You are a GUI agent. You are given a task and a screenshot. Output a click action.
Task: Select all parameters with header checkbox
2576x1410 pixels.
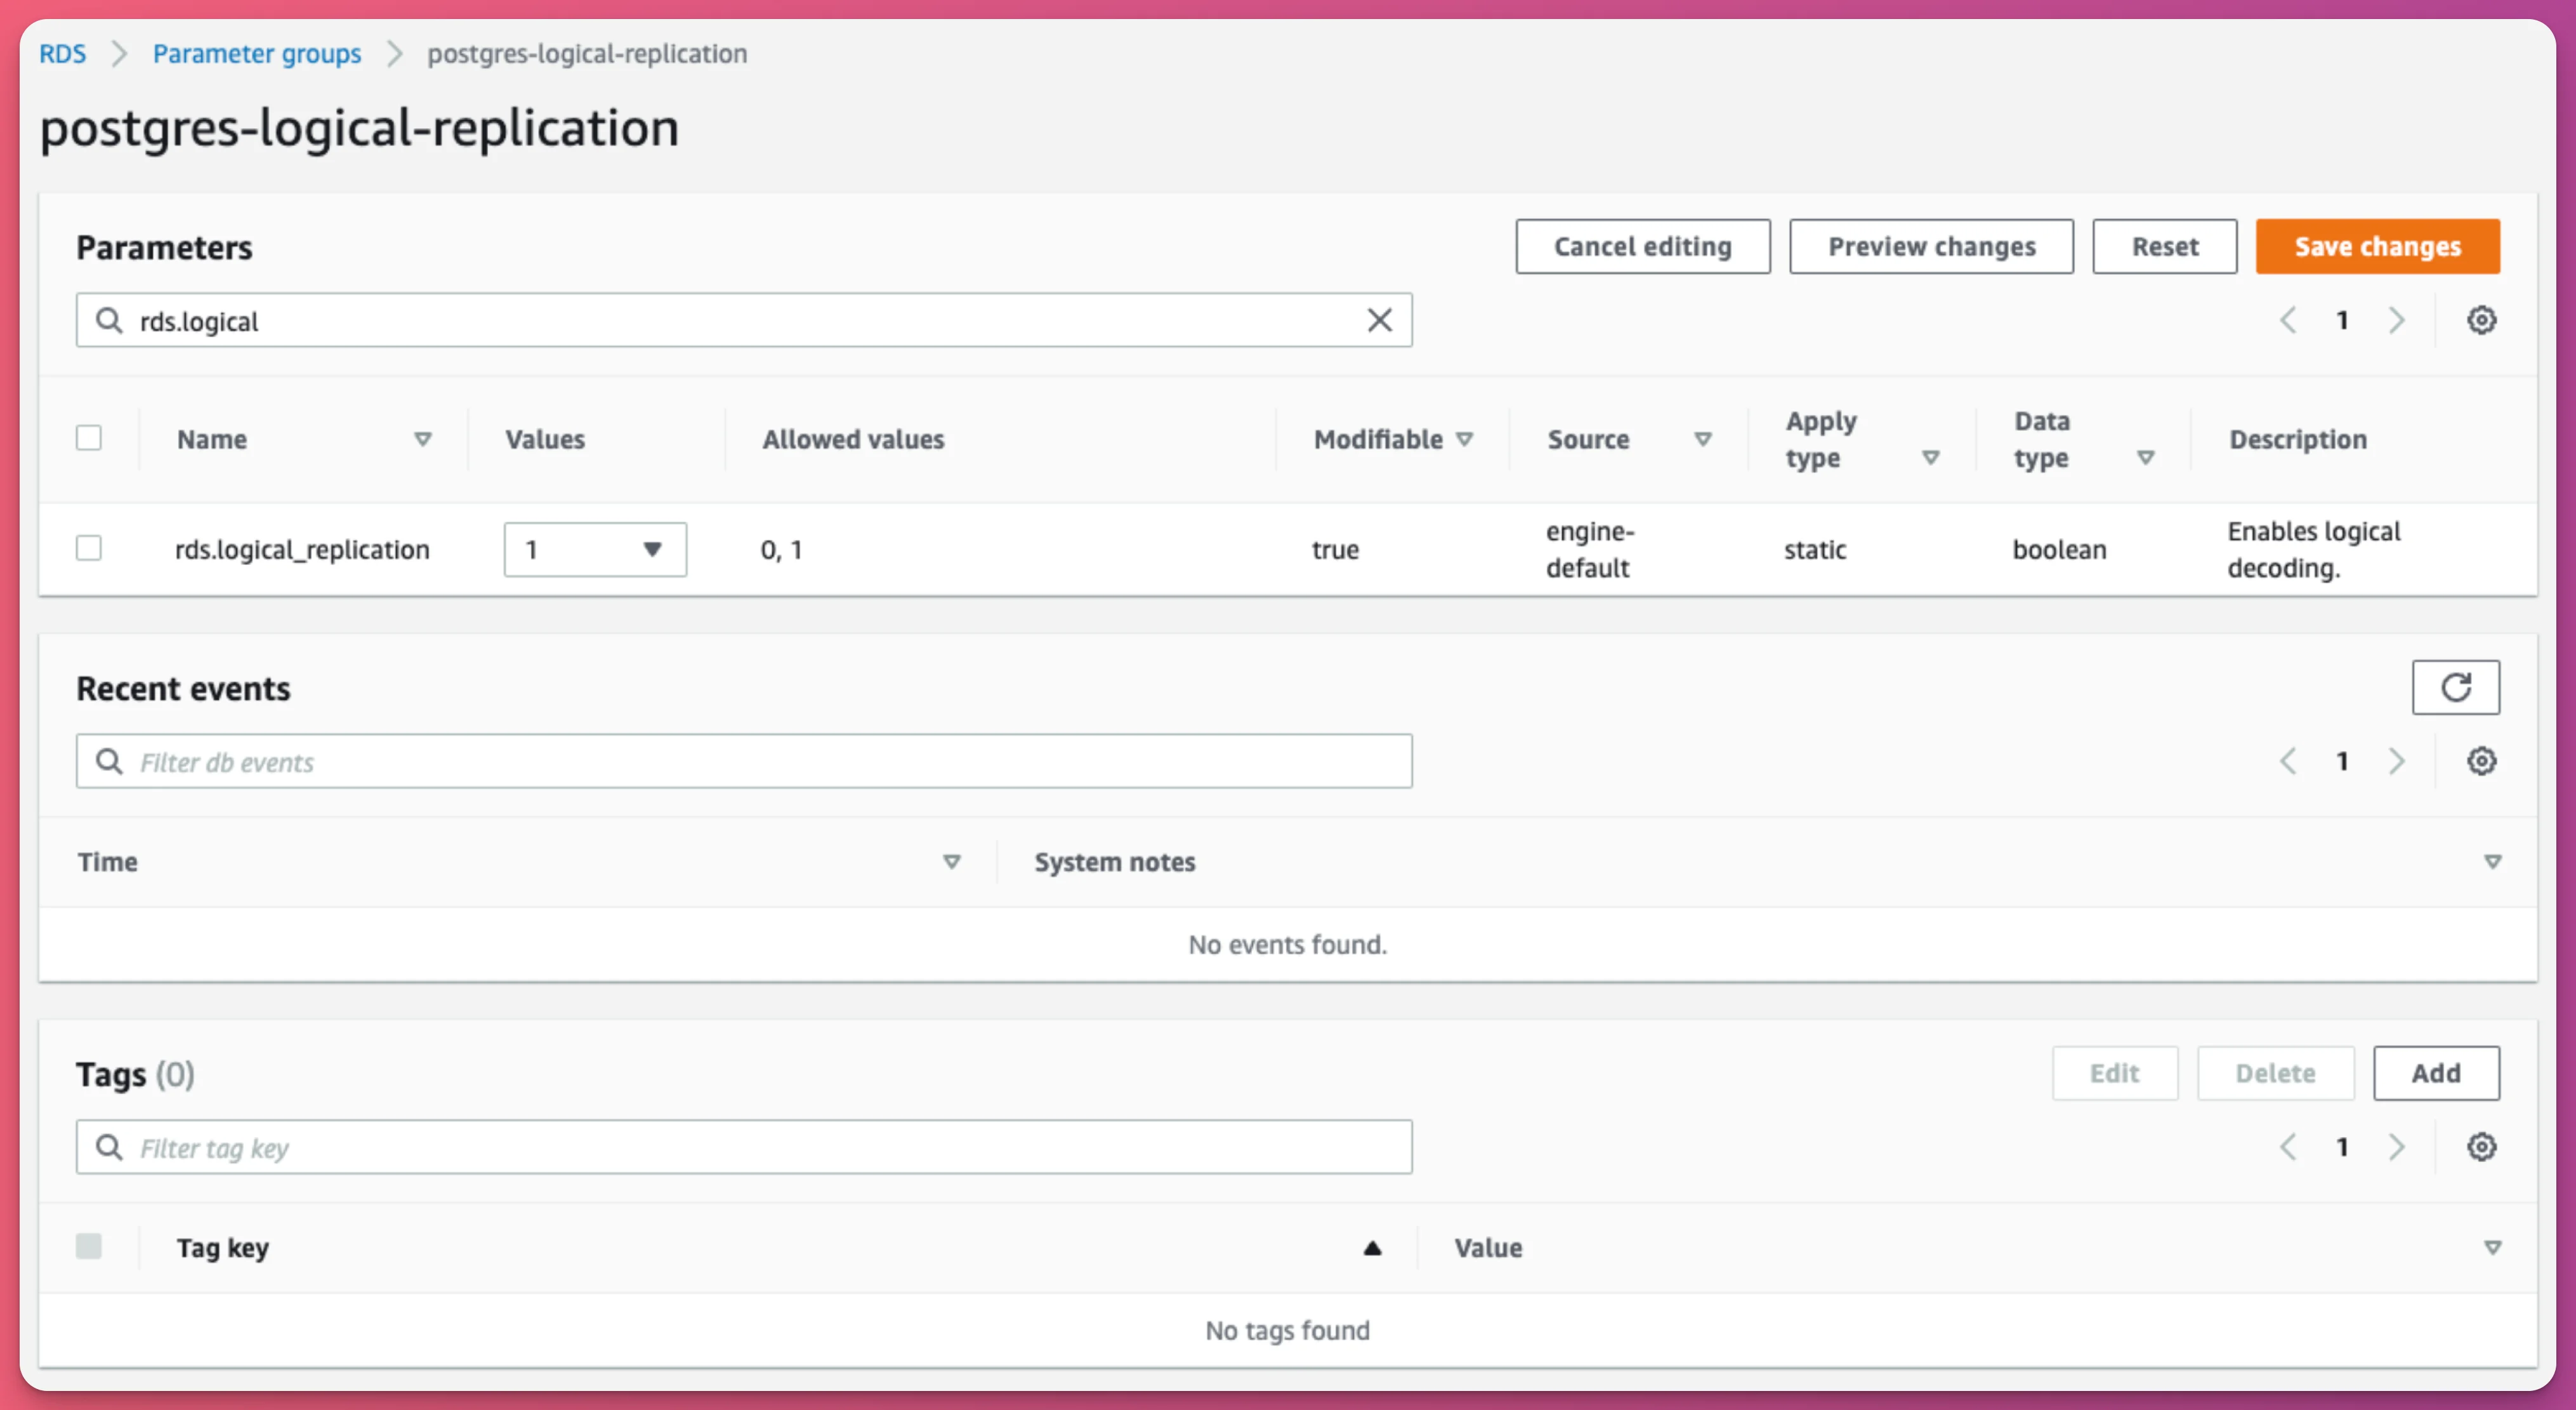click(x=89, y=438)
